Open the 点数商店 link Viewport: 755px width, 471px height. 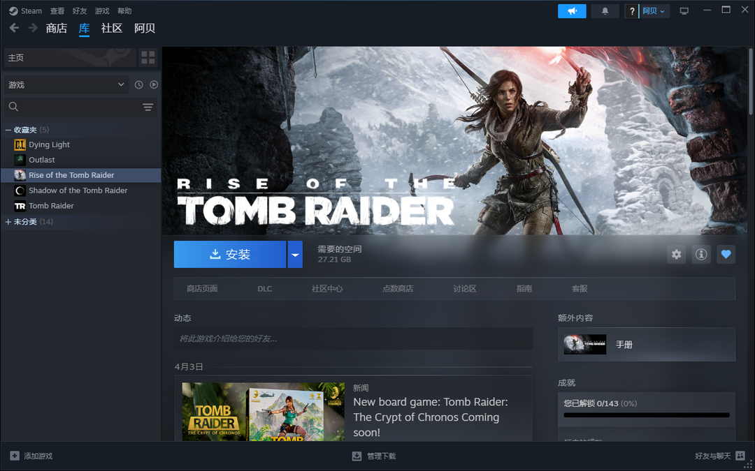[x=398, y=289]
